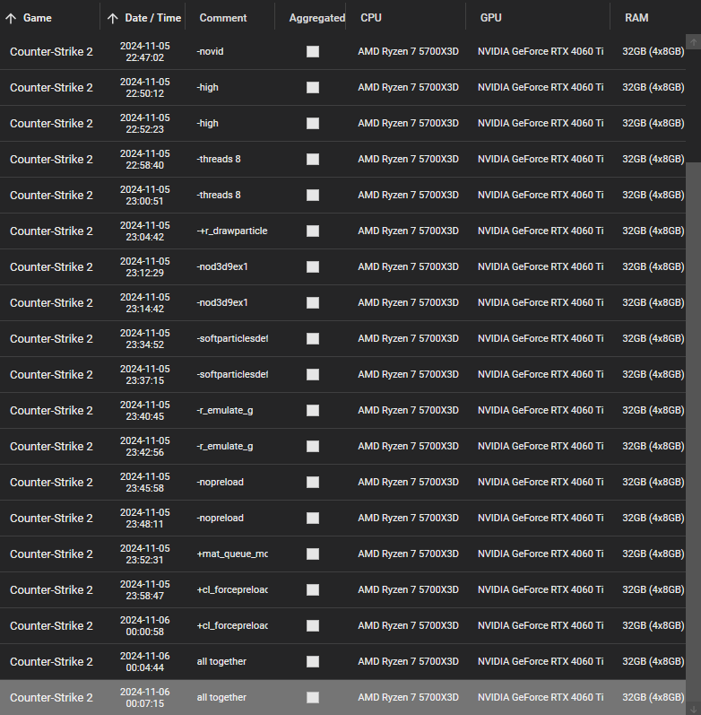Check Aggregated box for 23:58:47 +cl_forcepreload
701x715 pixels.
313,589
